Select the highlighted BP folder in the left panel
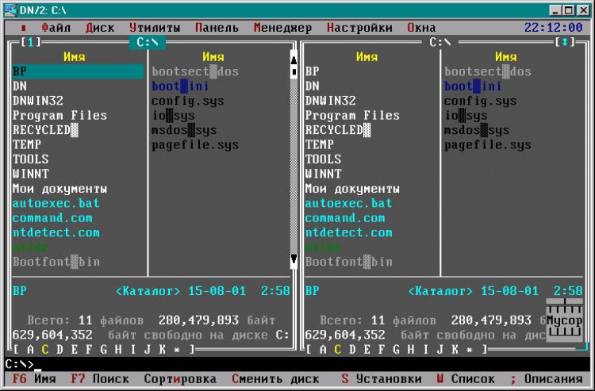The height and width of the screenshot is (391, 595). click(x=78, y=71)
